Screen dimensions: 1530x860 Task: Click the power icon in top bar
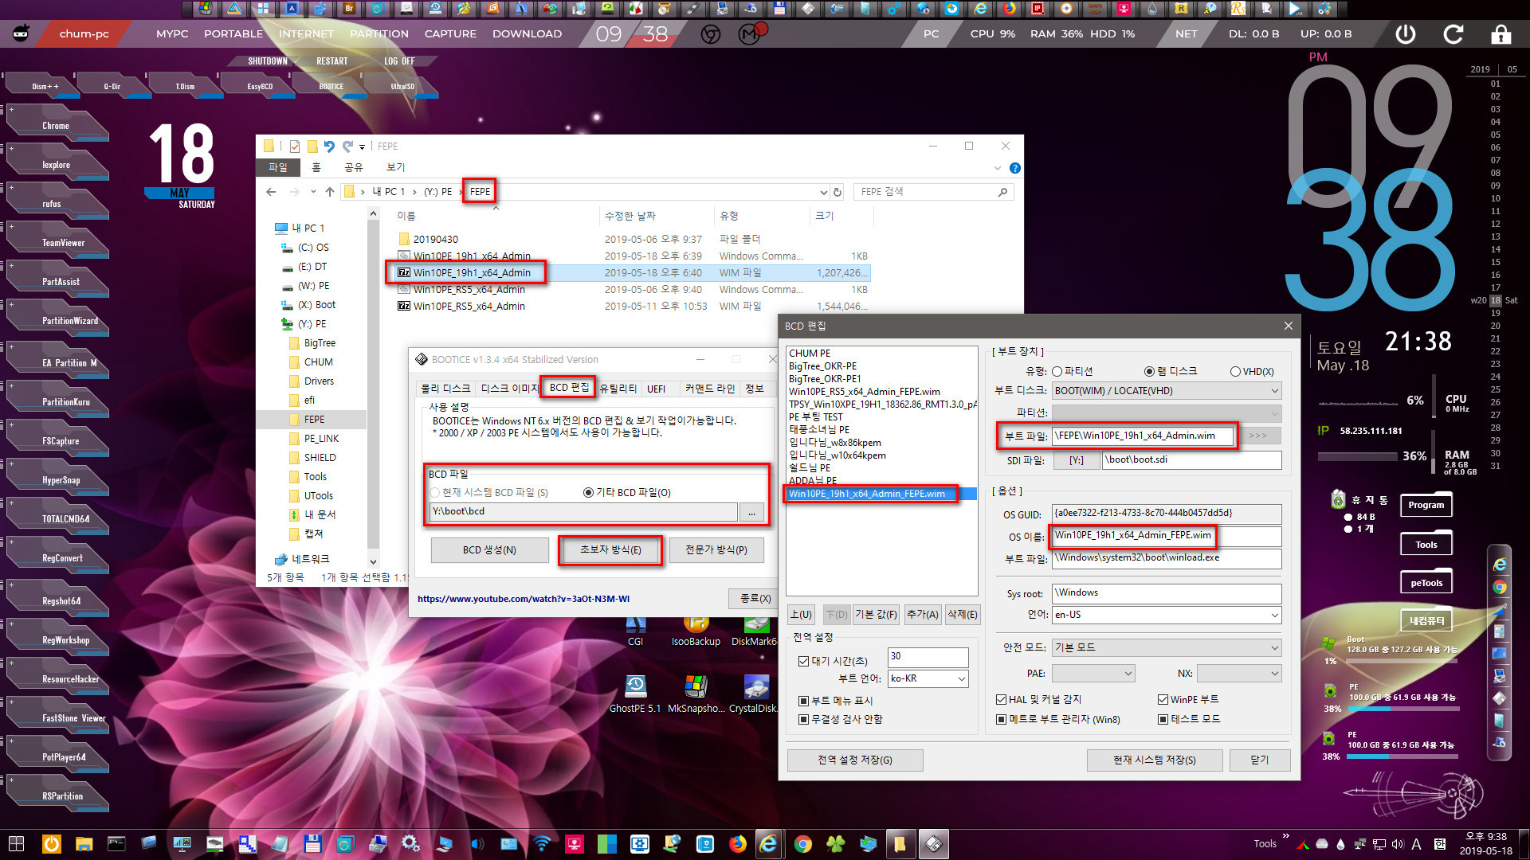click(1406, 33)
